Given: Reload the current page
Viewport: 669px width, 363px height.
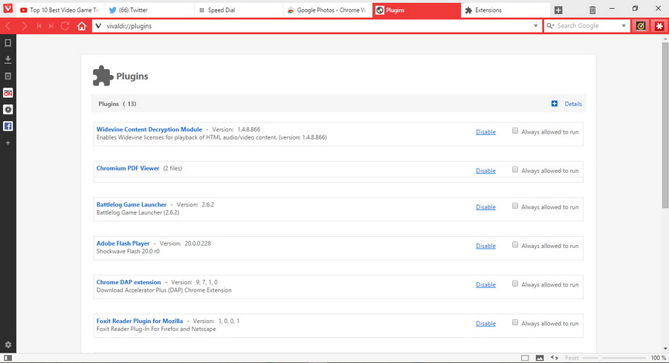Looking at the screenshot, I should click(x=65, y=26).
